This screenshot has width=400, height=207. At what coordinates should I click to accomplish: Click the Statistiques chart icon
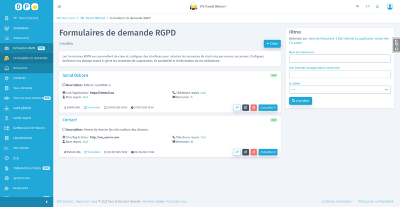(x=6, y=148)
